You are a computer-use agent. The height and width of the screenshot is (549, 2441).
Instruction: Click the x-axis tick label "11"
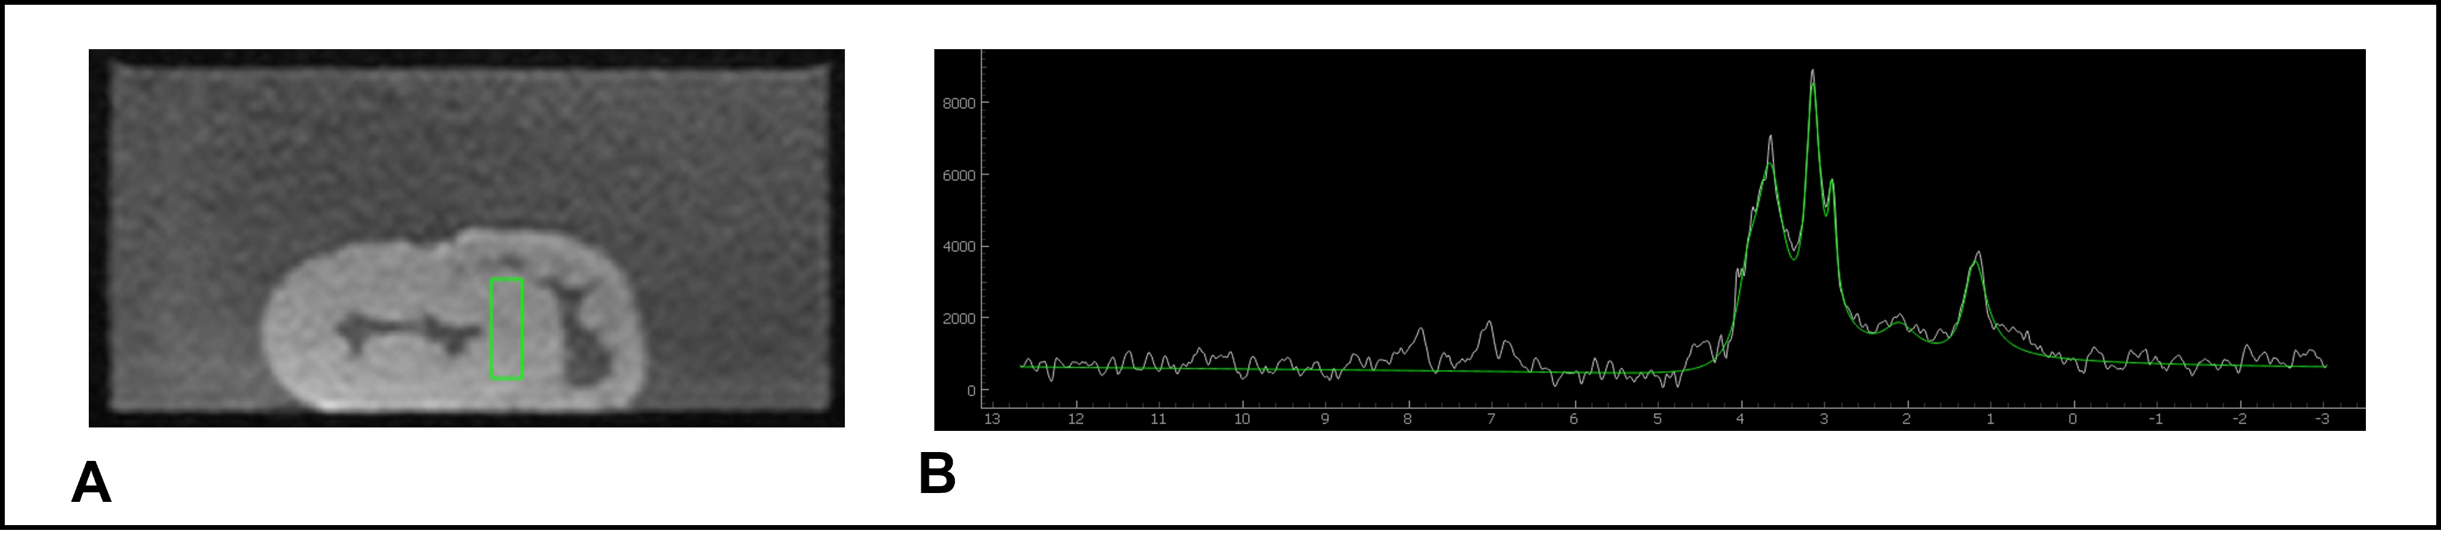click(1158, 419)
